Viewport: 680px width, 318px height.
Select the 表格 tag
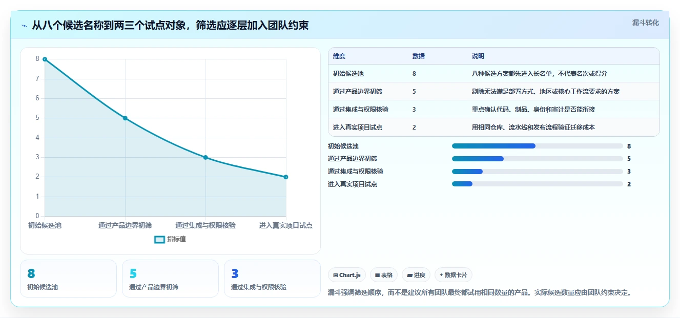pos(384,275)
